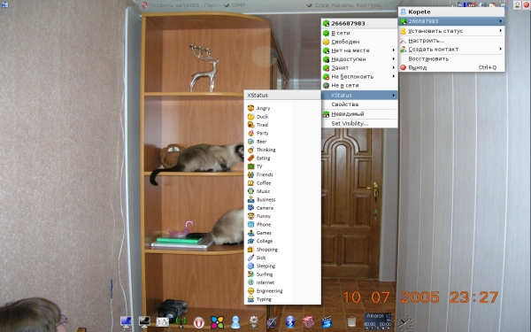Open the Opera browser dock icon
The height and width of the screenshot is (332, 531).
(x=199, y=322)
